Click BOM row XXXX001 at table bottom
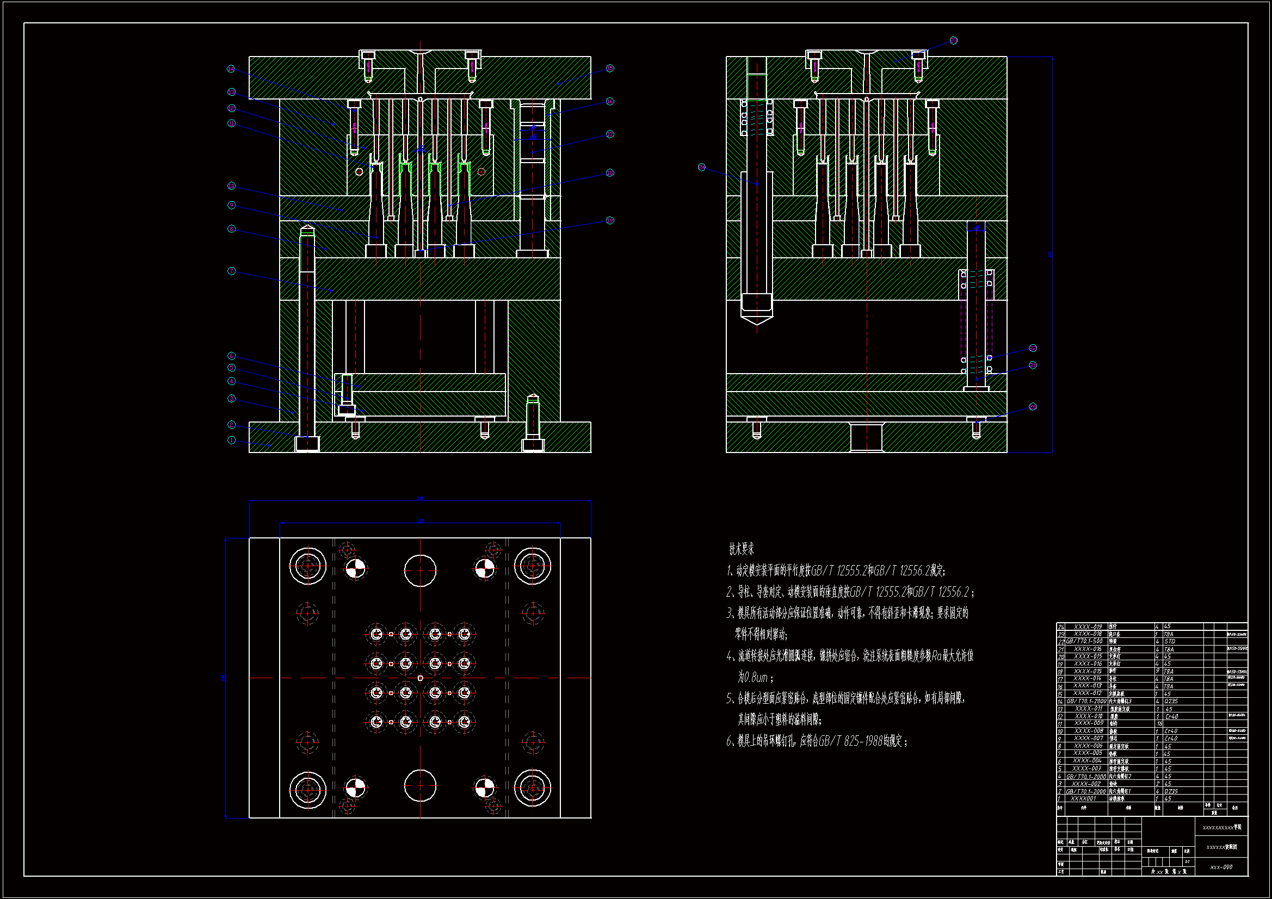This screenshot has width=1272, height=899. tap(1083, 799)
